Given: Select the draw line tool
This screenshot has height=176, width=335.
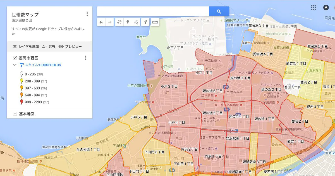Looking at the screenshot, I should pyautogui.click(x=136, y=22).
